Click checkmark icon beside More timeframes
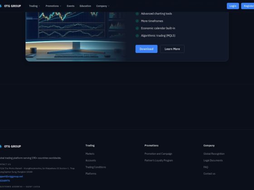254x190 pixels. coord(137,21)
